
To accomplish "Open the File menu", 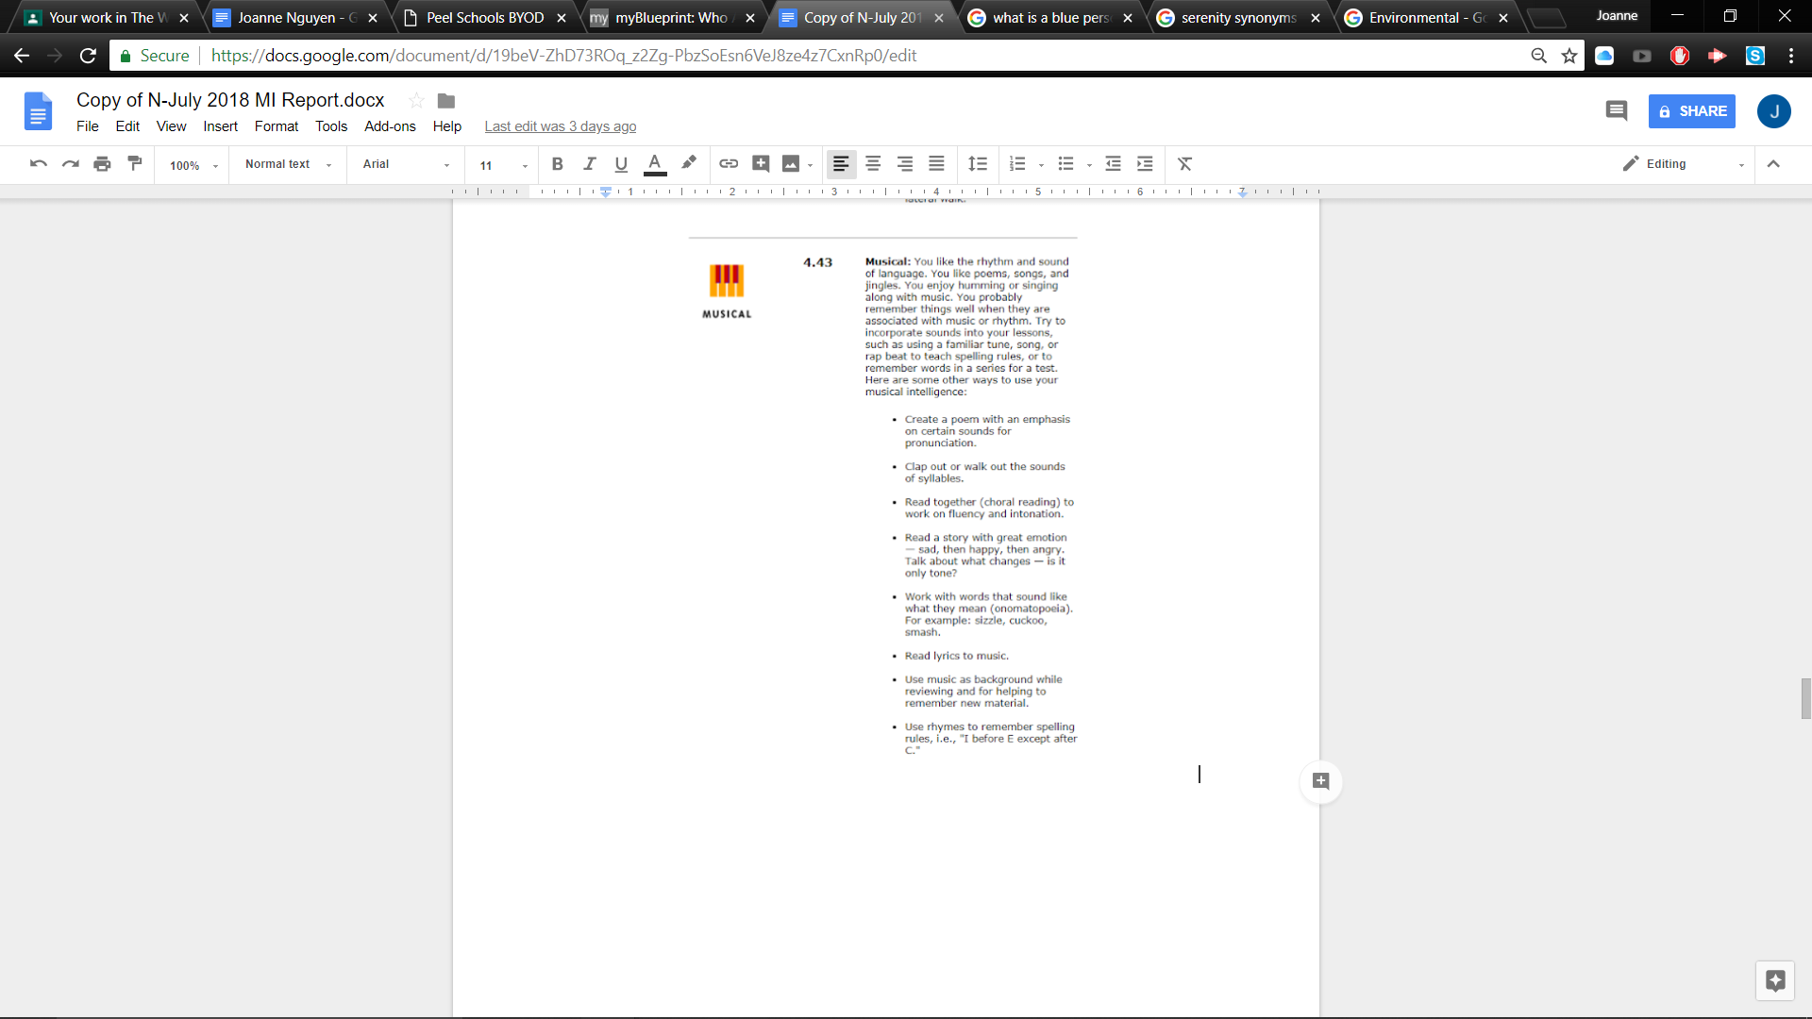I will [x=87, y=126].
